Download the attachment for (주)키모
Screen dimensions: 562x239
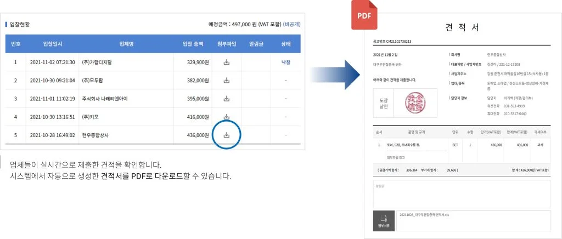(226, 117)
